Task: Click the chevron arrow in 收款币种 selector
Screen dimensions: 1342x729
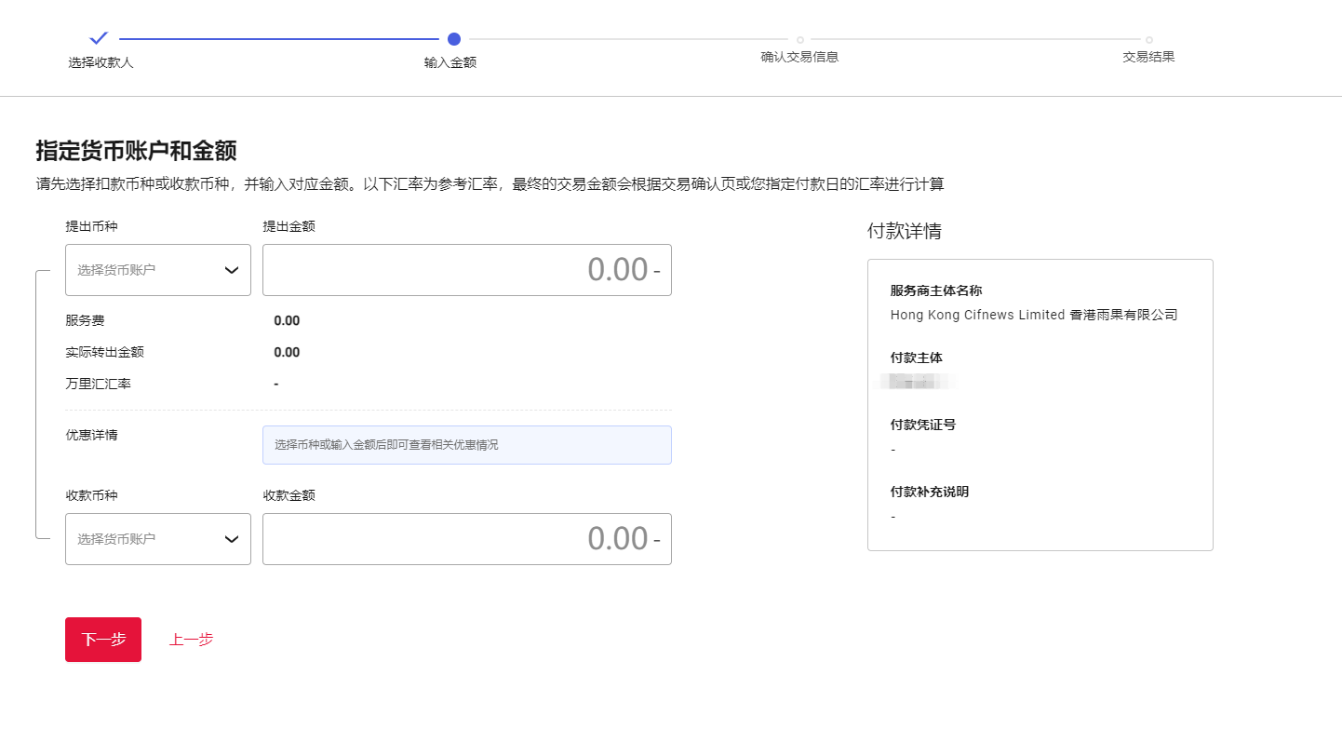Action: [232, 539]
